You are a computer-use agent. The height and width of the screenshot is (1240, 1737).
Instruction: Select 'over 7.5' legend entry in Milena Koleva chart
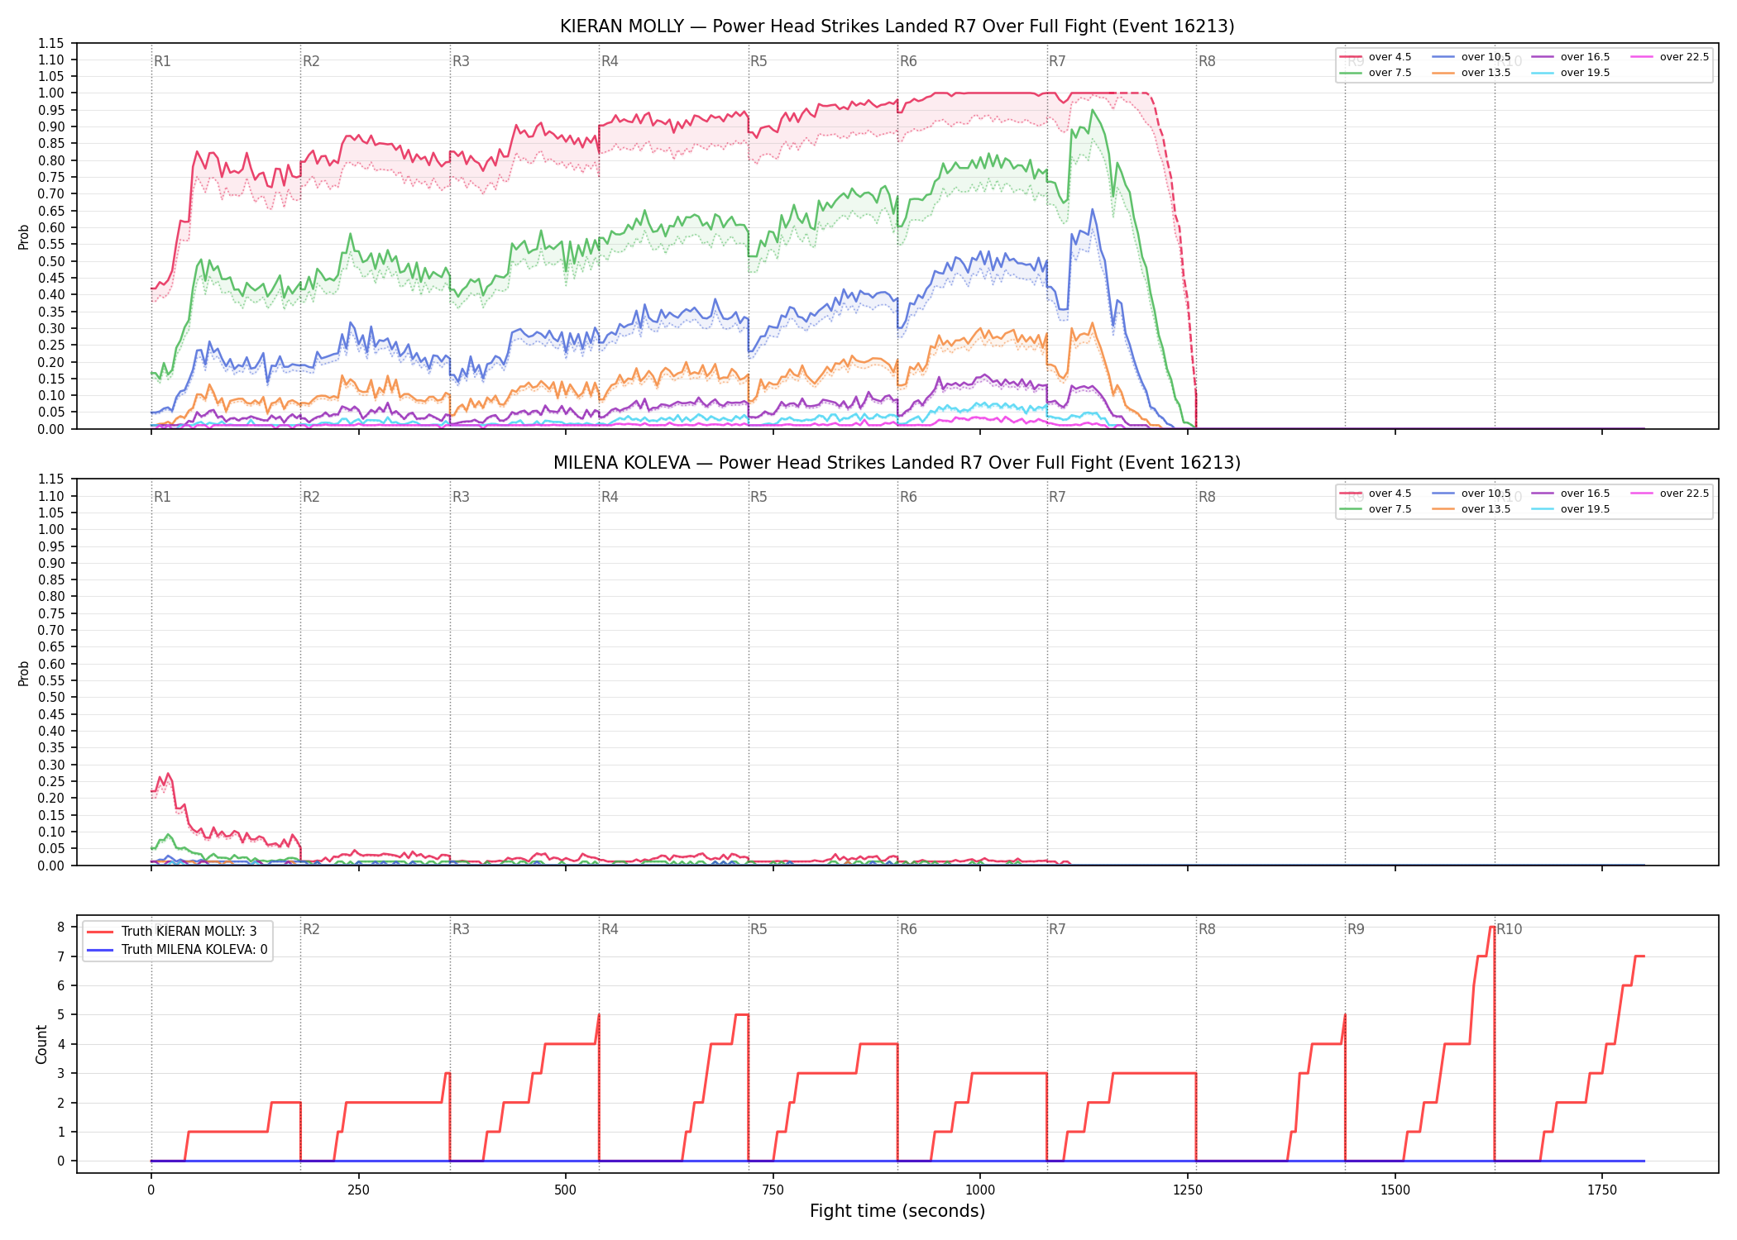point(1375,509)
